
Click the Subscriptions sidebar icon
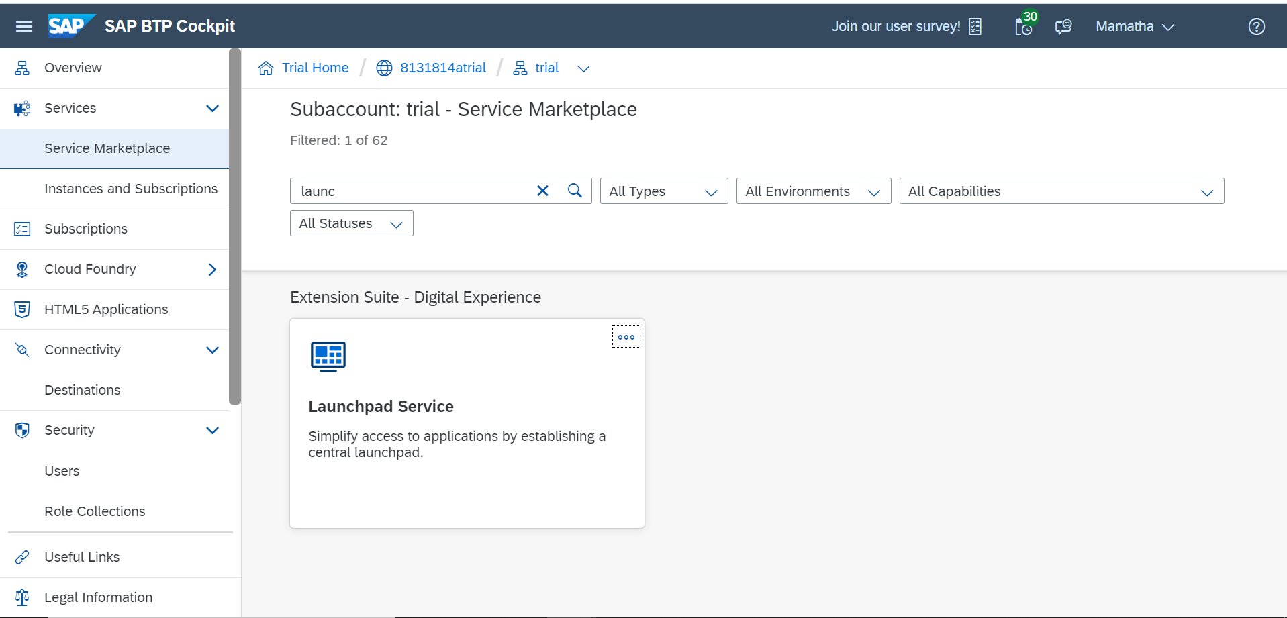click(x=22, y=229)
